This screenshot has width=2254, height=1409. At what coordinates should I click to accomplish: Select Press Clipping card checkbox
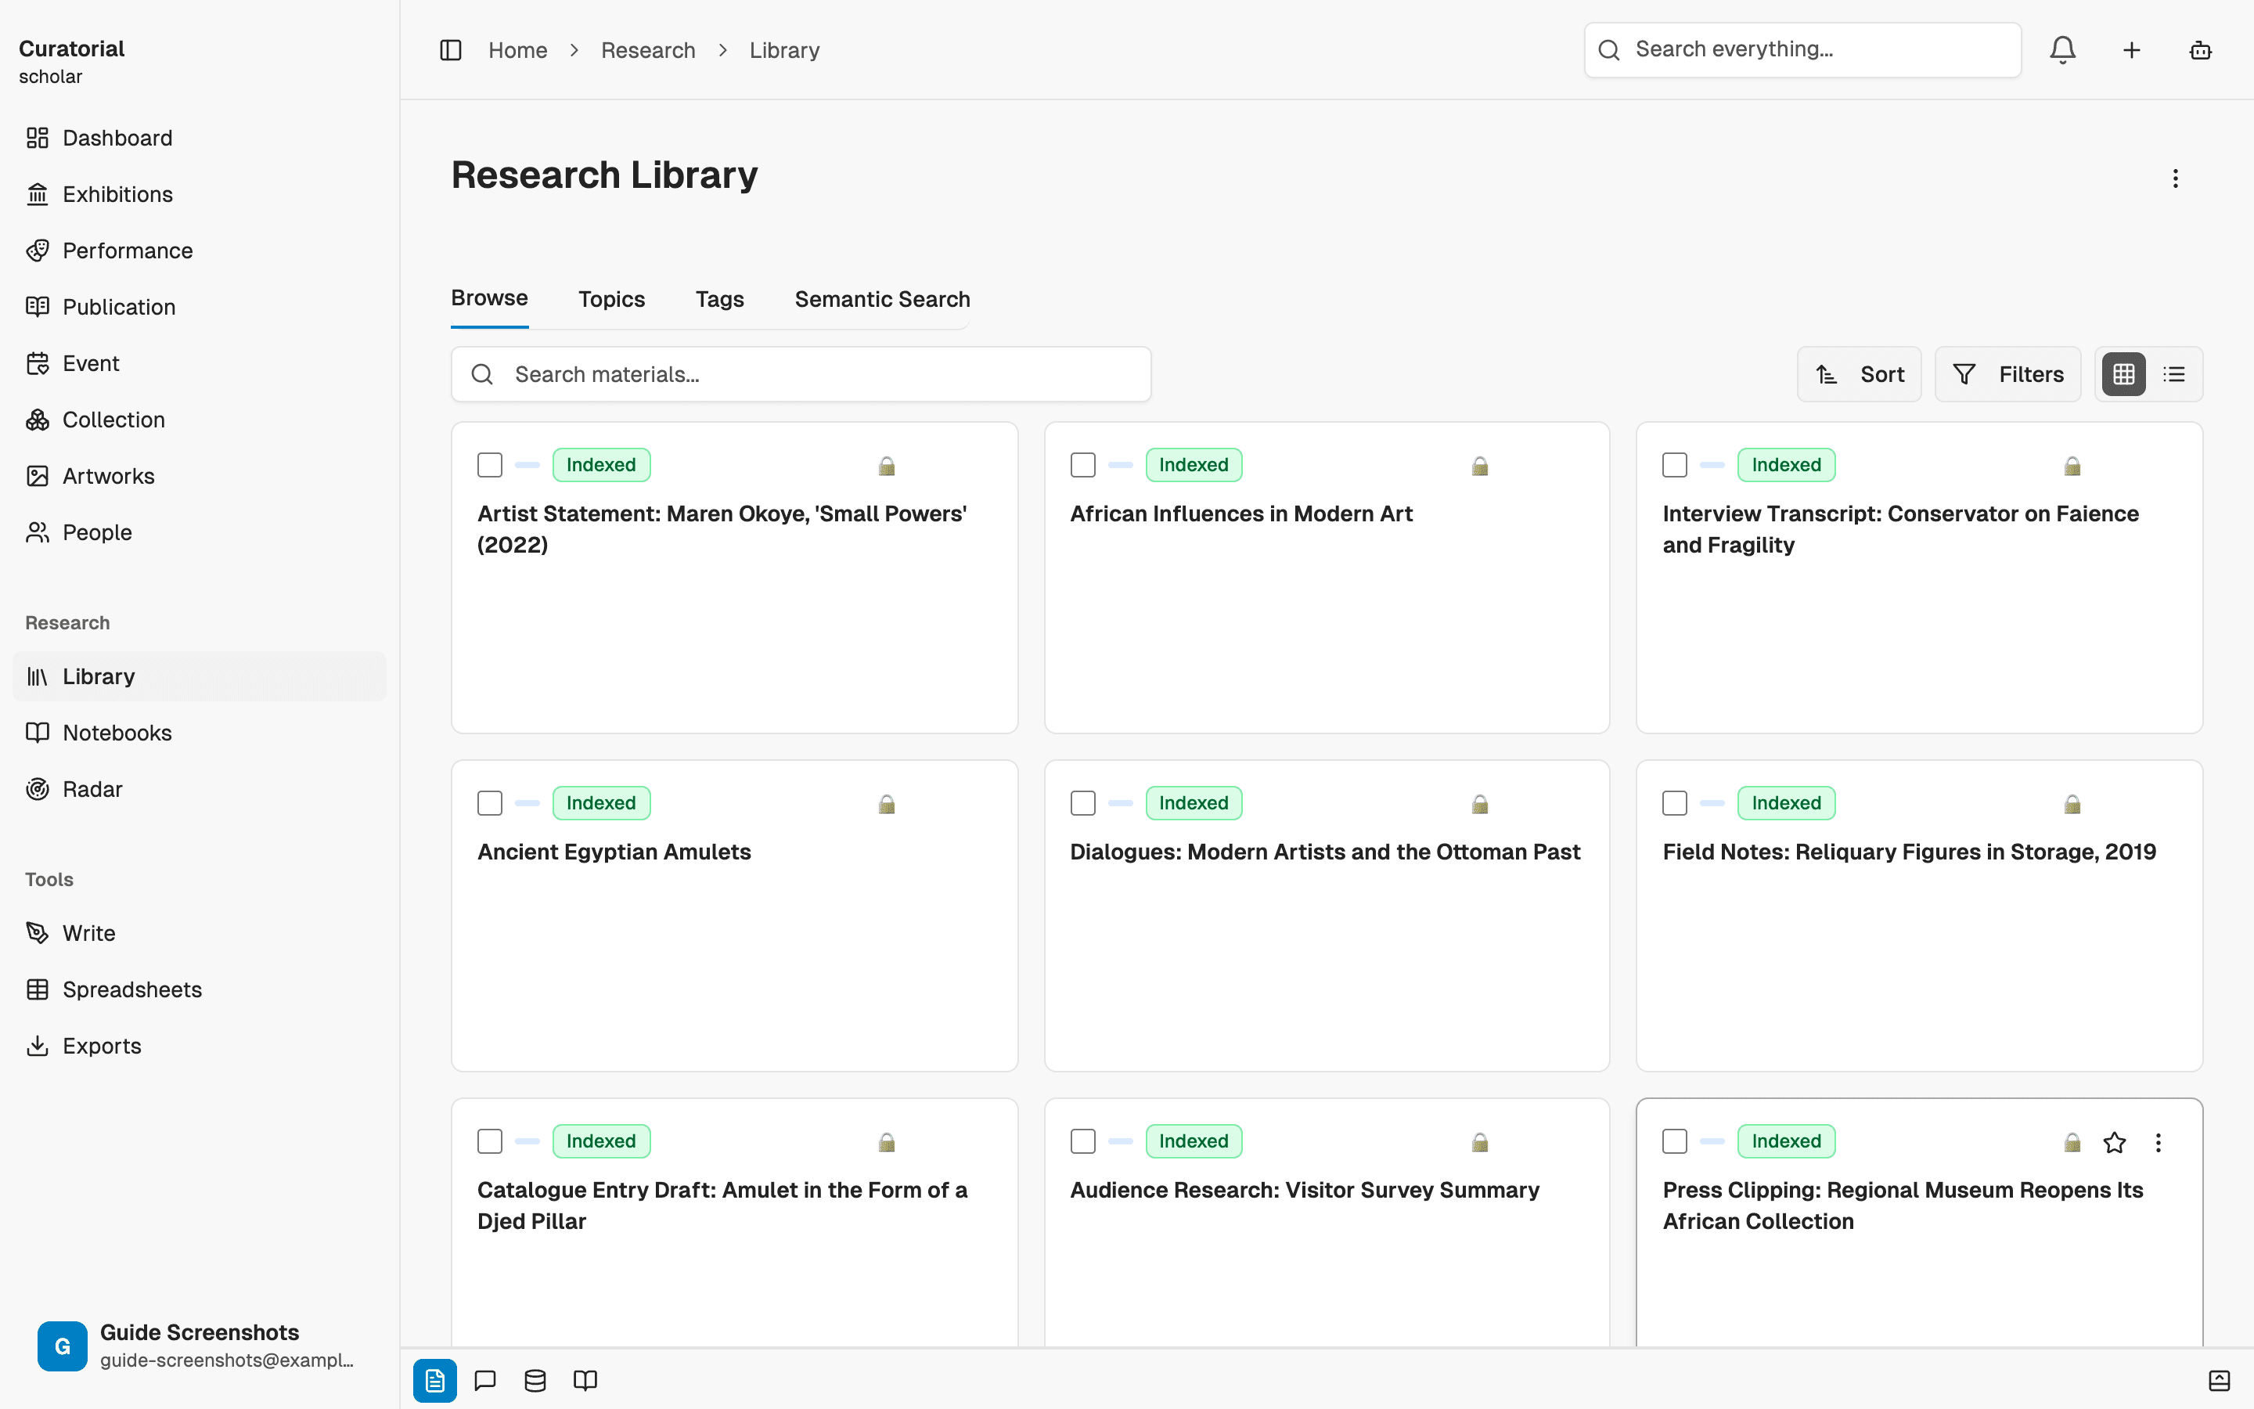tap(1675, 1141)
